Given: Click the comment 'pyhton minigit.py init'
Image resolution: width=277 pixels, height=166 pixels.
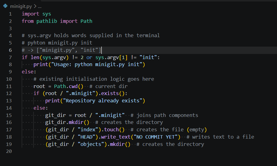Looking at the screenshot, I should click(60, 43).
